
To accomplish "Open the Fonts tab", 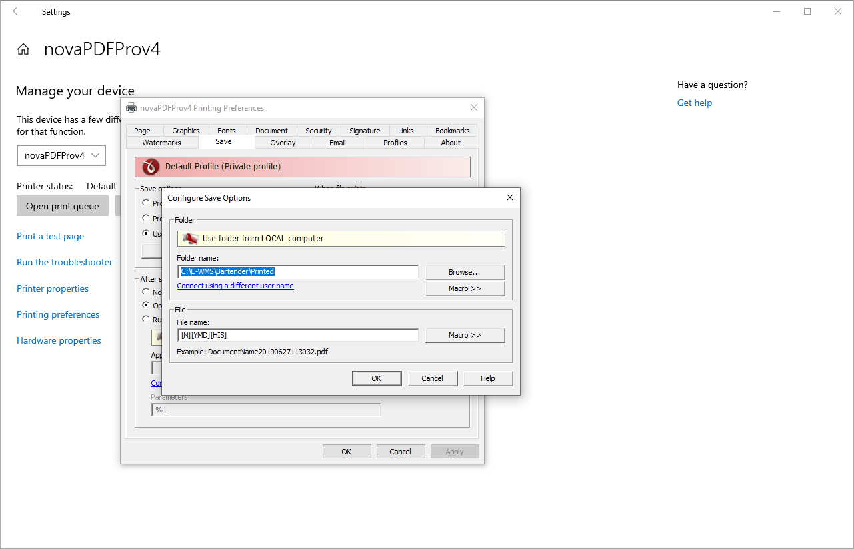I will (227, 131).
